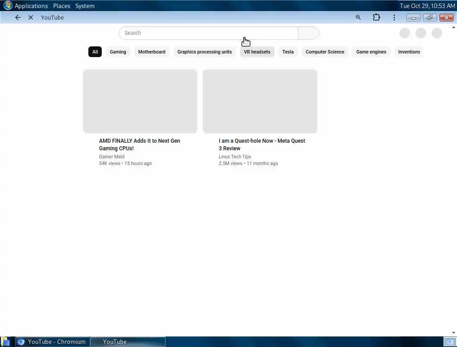Viewport: 457px width, 347px height.
Task: Open the three-dot browser menu
Action: coord(394,17)
